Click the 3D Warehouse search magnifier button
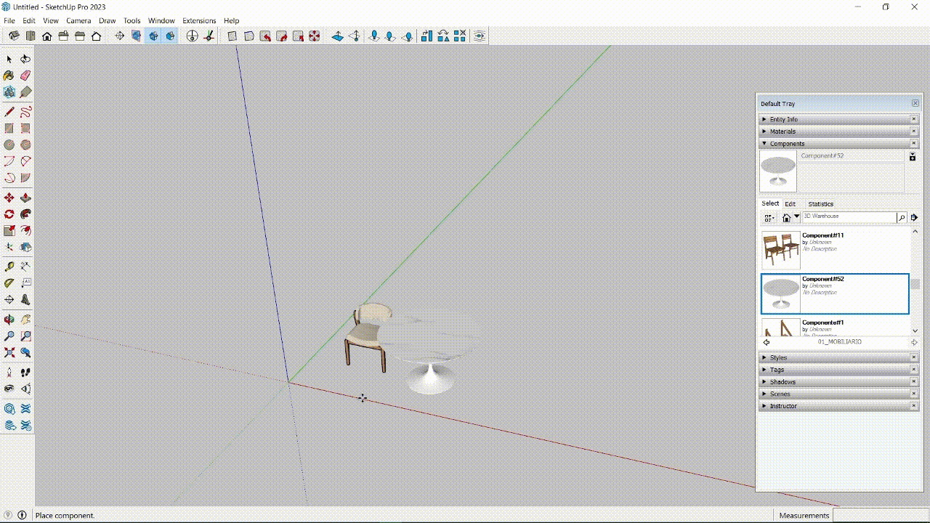This screenshot has height=523, width=930. 902,217
